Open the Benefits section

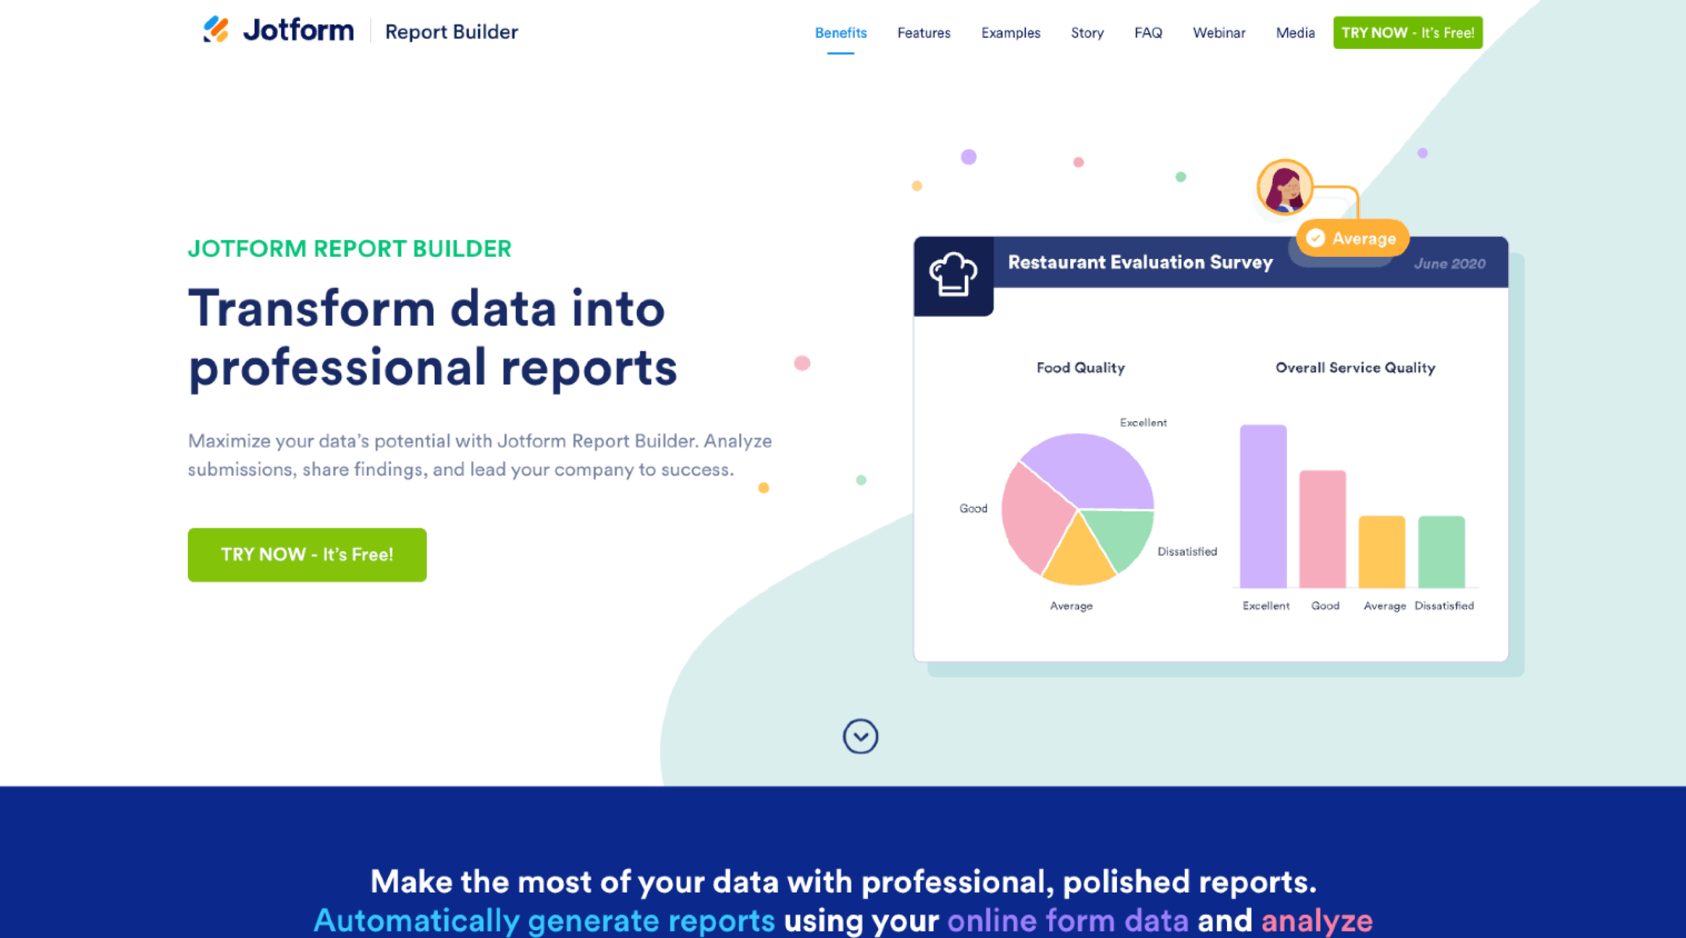(x=840, y=33)
